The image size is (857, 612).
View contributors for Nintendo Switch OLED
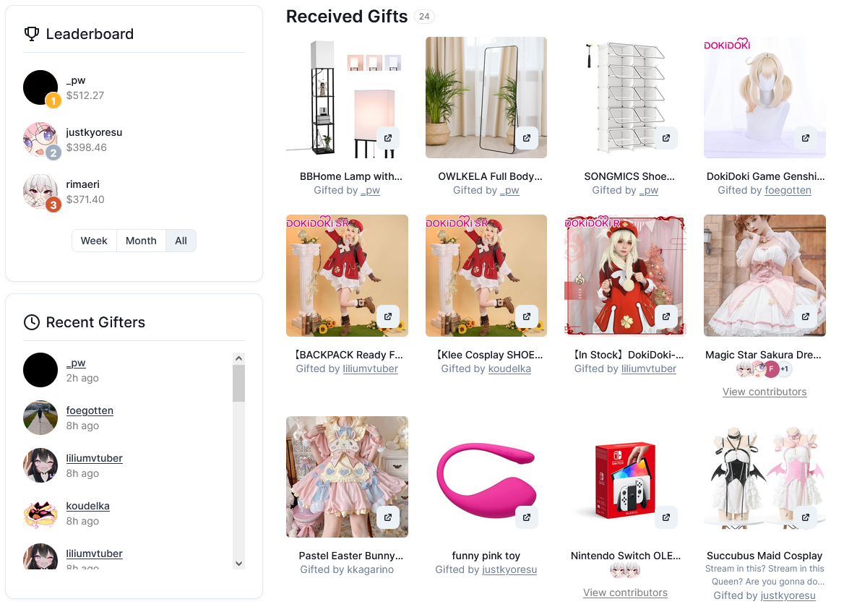[x=625, y=592]
